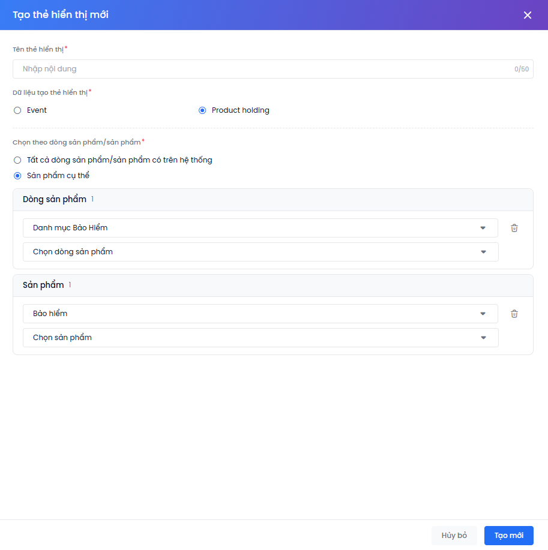
Task: Focus the Tên thẻ hiển thị input field
Action: tap(272, 69)
